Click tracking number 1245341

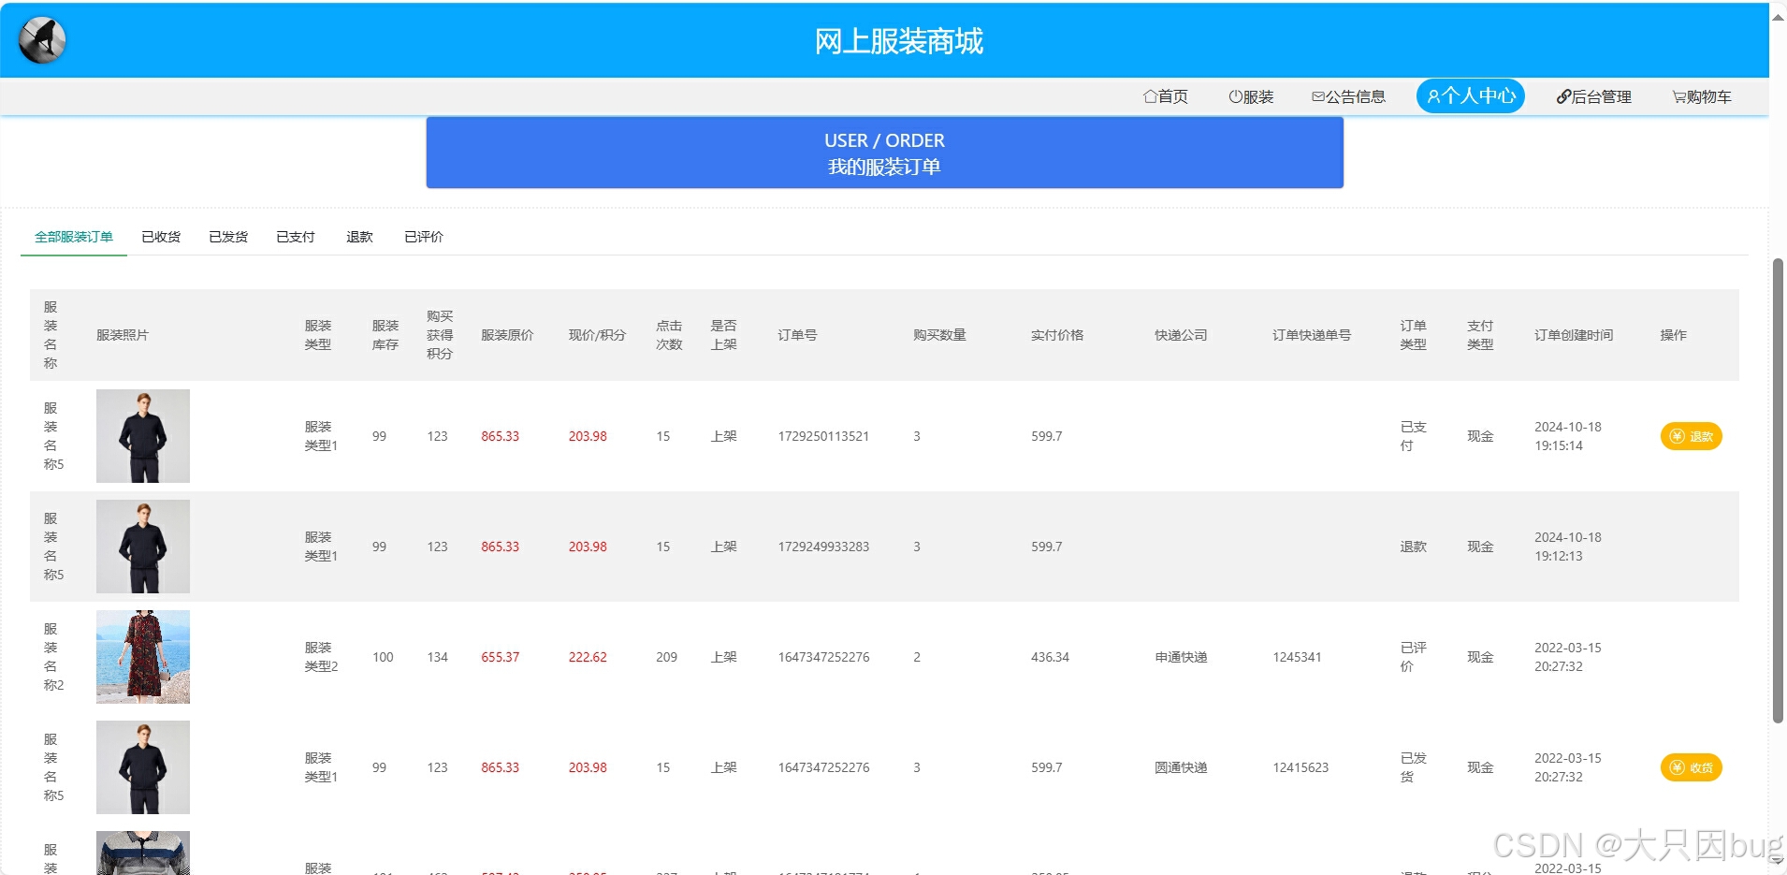point(1297,657)
